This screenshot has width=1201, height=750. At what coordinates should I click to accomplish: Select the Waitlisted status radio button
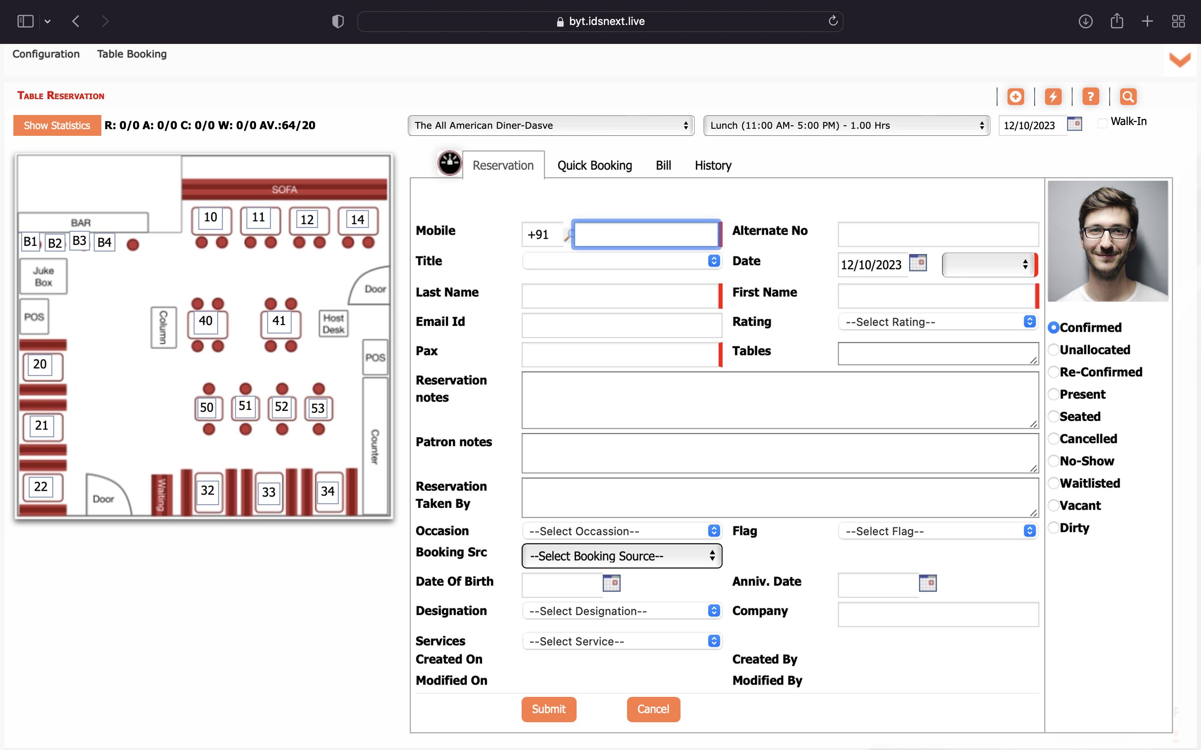(1054, 483)
